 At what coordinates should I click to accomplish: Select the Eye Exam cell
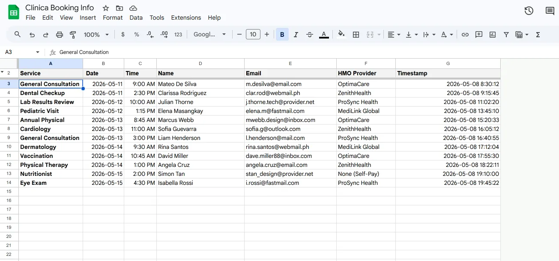click(x=51, y=183)
